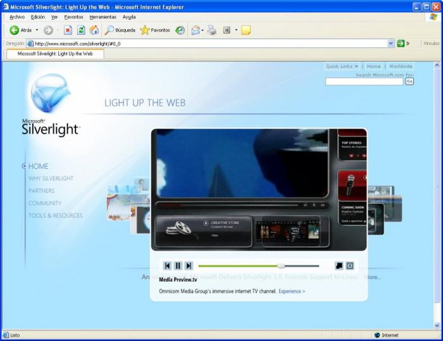
Task: Open the Atrás history dropdown arrow
Action: [x=37, y=30]
